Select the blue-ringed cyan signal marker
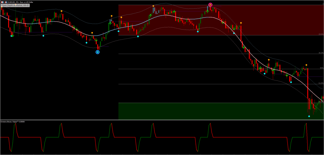 coord(98,52)
